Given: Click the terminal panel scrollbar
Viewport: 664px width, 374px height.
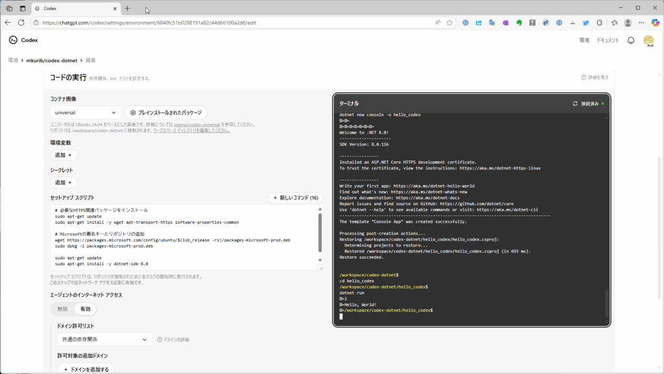Looking at the screenshot, I should pyautogui.click(x=606, y=303).
